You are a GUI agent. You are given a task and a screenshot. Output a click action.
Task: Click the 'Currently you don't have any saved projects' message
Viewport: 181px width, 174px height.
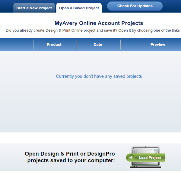99,76
